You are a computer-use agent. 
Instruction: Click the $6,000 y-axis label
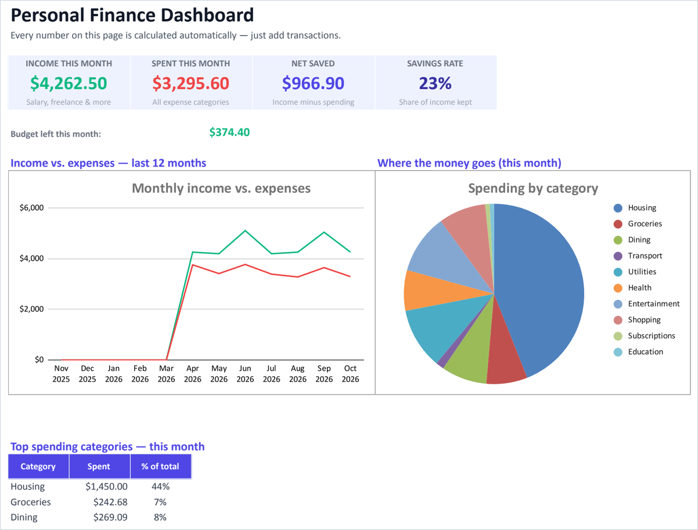pos(31,208)
